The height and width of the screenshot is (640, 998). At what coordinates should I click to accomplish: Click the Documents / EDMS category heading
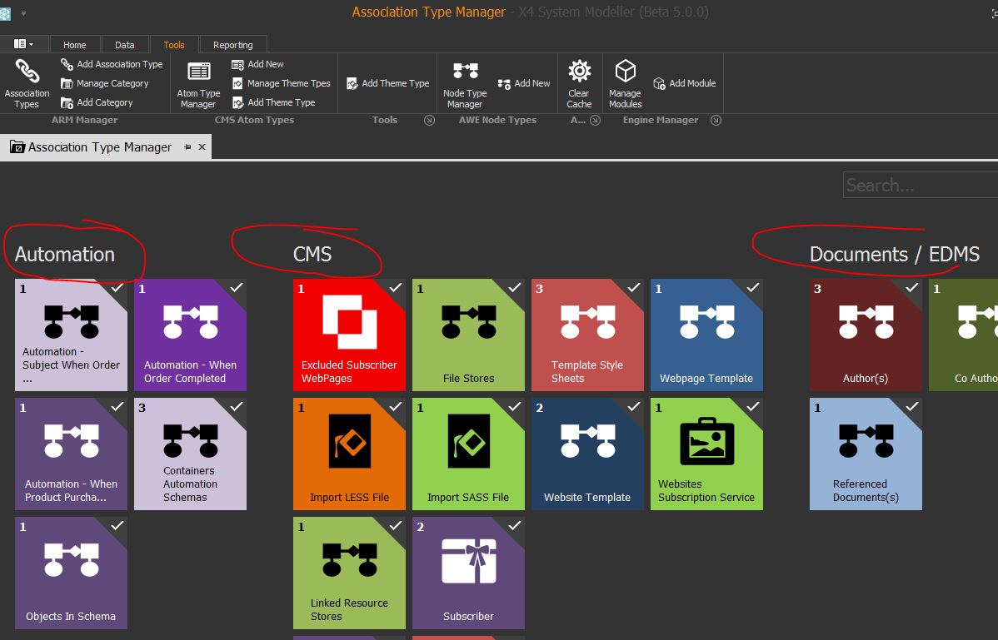coord(894,254)
